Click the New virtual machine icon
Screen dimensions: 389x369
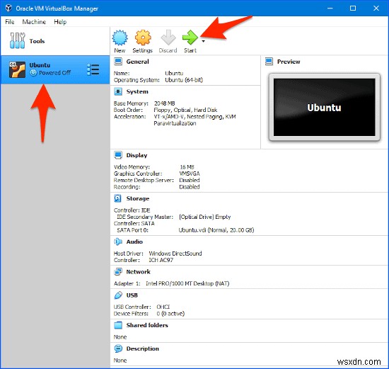point(120,38)
